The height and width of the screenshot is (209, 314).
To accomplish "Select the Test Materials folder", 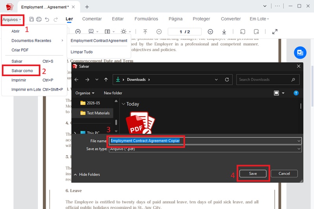I will pos(95,113).
